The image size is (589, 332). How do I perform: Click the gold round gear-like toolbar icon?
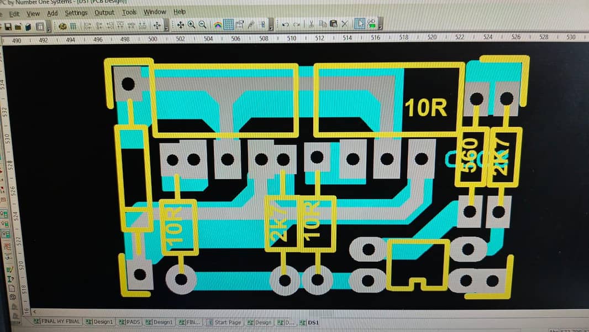tap(62, 26)
